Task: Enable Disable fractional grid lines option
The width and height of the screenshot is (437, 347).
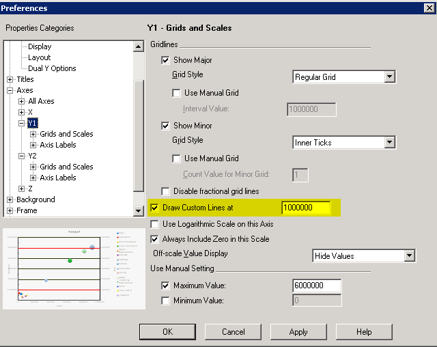Action: (x=165, y=191)
